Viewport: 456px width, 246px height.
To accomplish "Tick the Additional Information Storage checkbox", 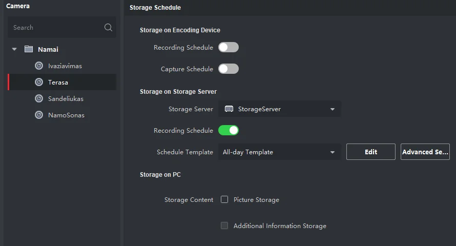I will point(224,226).
